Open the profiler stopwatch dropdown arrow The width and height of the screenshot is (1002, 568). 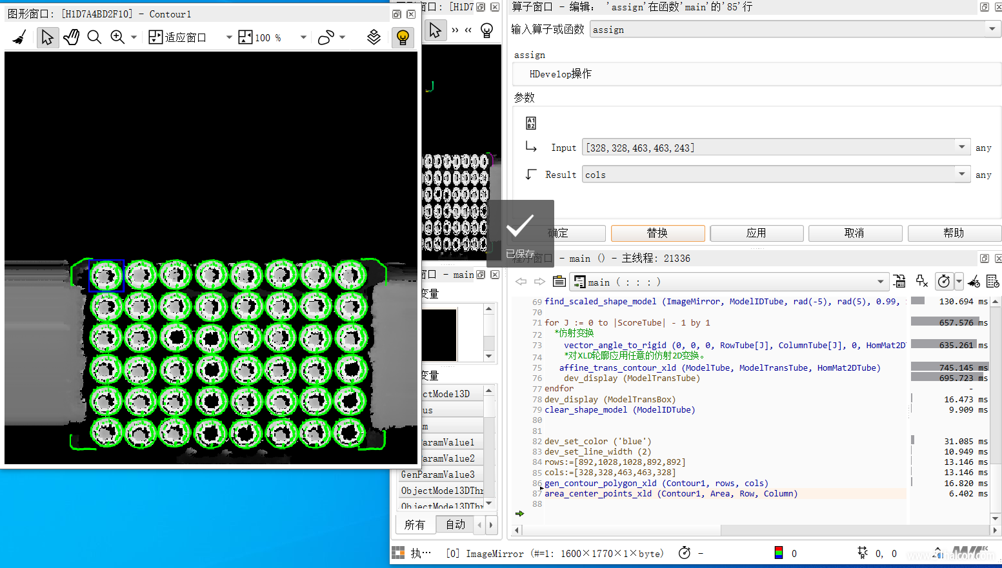(959, 282)
